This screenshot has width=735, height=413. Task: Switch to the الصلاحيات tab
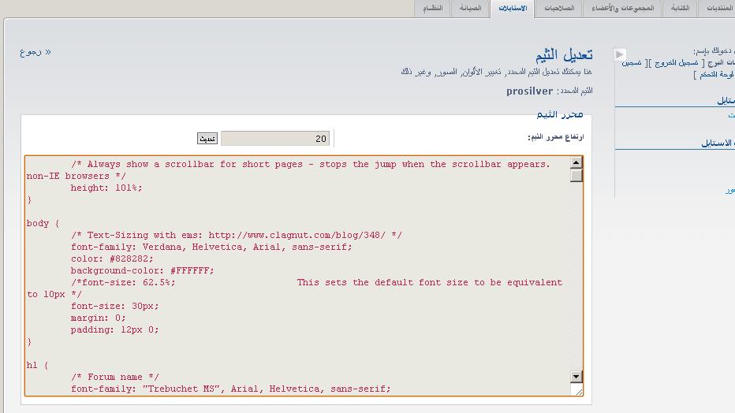point(558,9)
